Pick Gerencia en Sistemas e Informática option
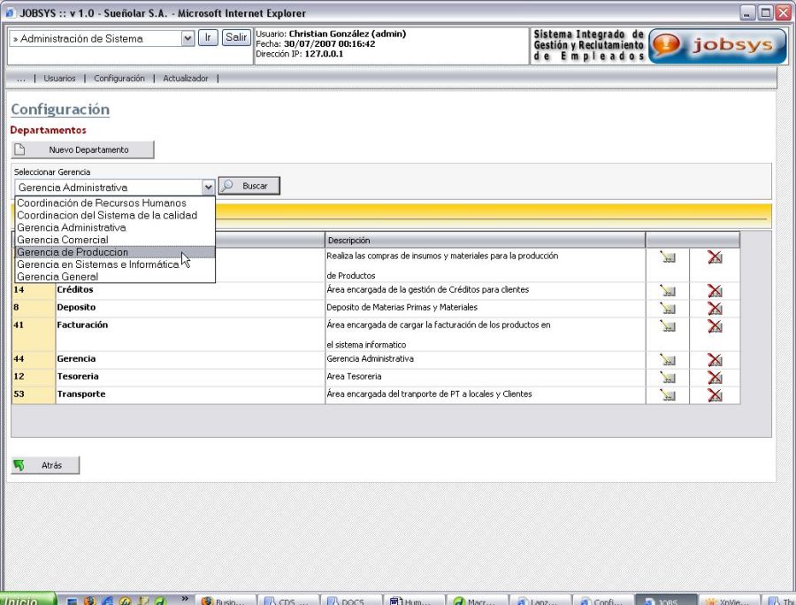Image resolution: width=796 pixels, height=605 pixels. point(97,264)
